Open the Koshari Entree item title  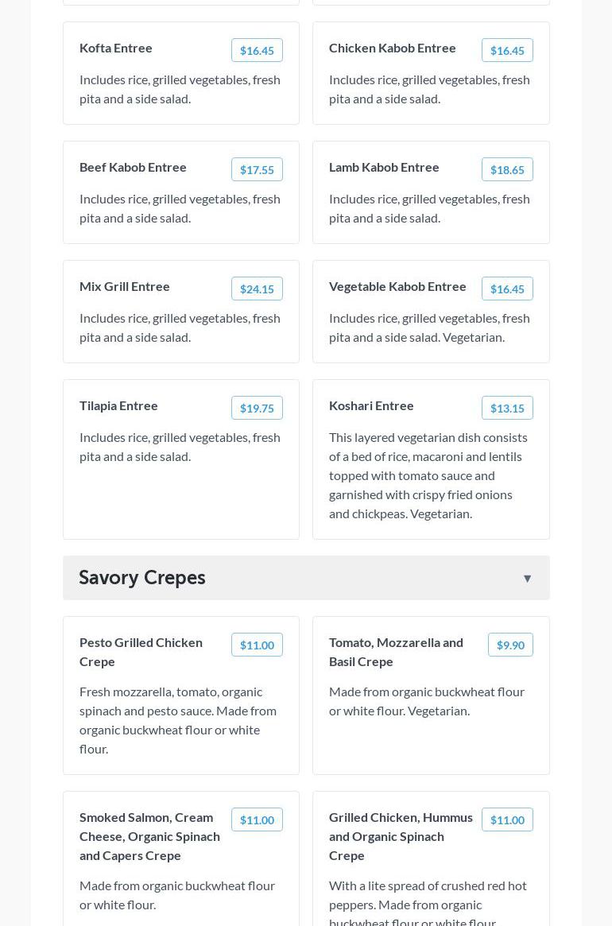tap(371, 405)
